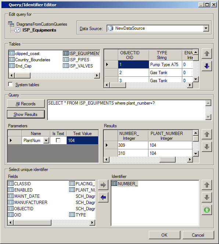Select CLASSID field
Screen dimensions: 219x244
(x=19, y=183)
